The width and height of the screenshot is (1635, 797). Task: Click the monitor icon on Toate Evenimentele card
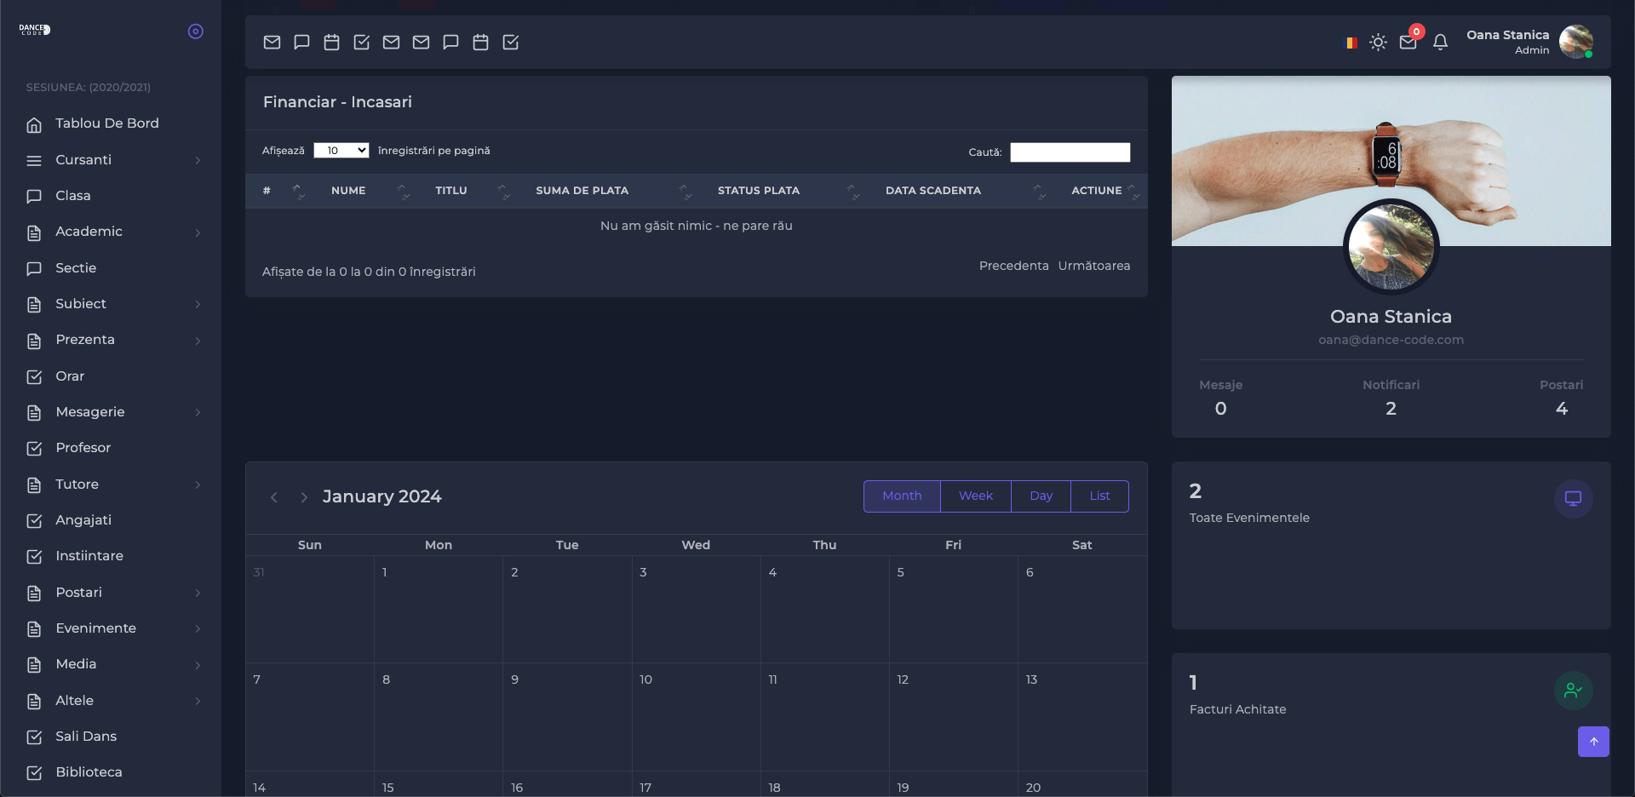click(1574, 499)
